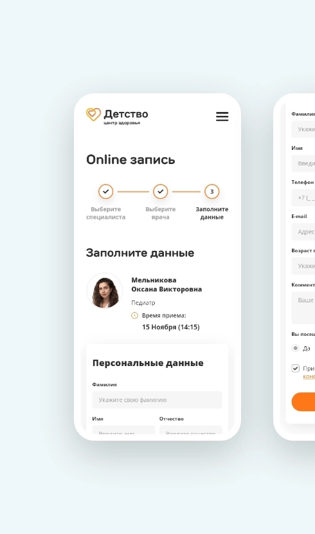Image resolution: width=315 pixels, height=534 pixels.
Task: Go to Выберите врача step label
Action: (161, 213)
